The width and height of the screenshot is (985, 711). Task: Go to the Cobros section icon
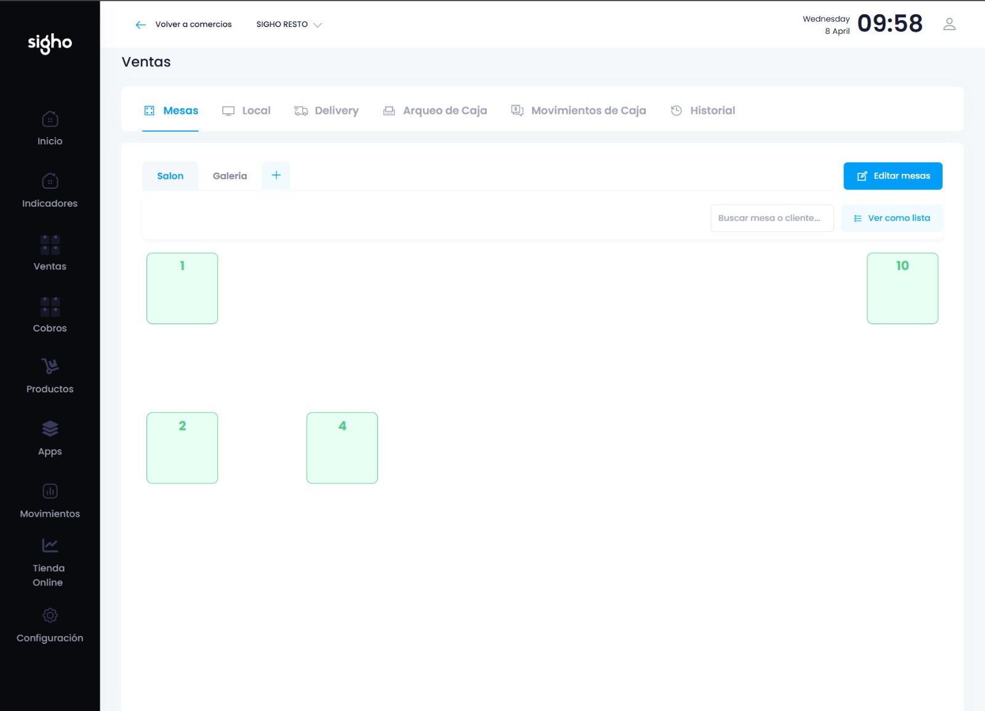click(x=50, y=306)
